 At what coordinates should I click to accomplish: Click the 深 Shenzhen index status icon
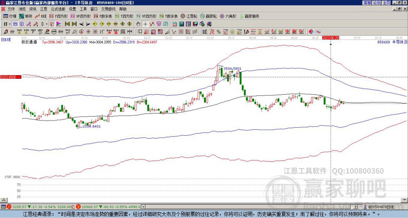78,207
